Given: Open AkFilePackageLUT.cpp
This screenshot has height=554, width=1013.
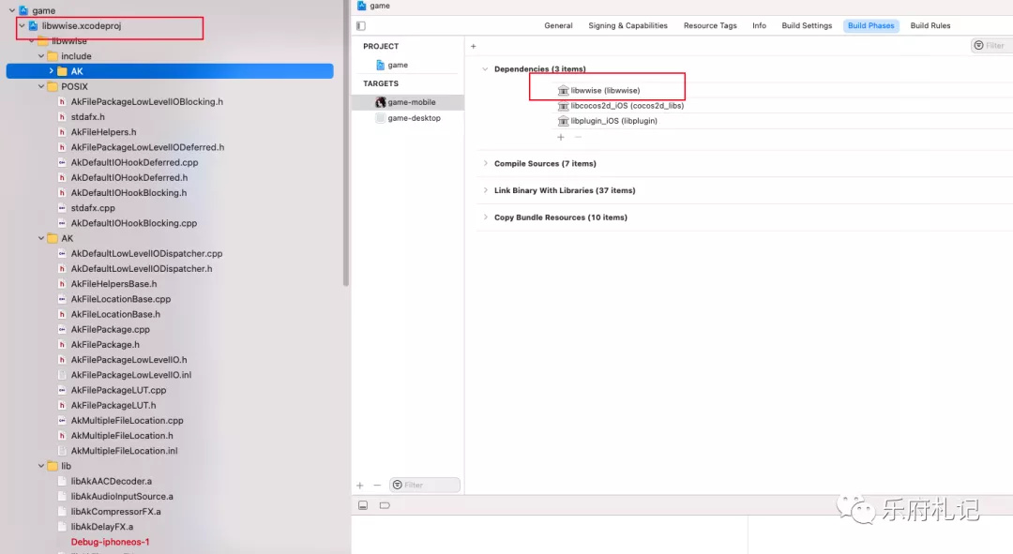Looking at the screenshot, I should pos(118,390).
